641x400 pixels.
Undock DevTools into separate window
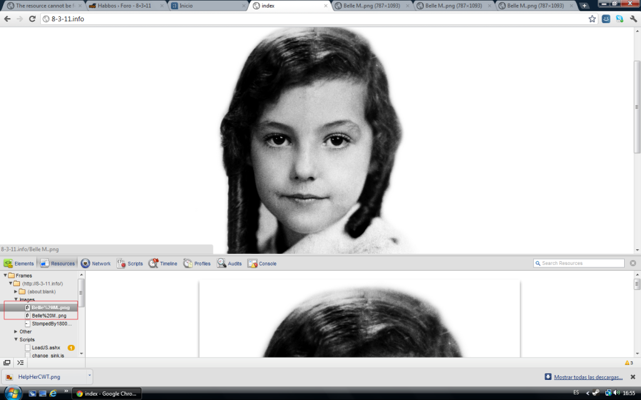click(x=7, y=362)
